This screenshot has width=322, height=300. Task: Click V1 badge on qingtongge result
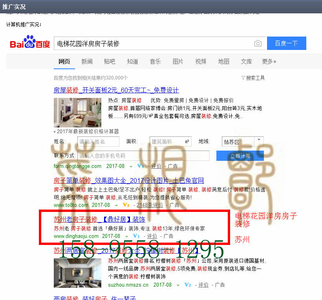(x=141, y=166)
